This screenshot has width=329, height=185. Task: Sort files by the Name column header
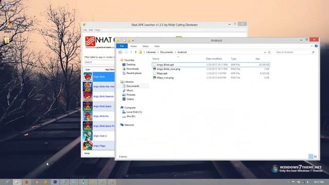pos(156,59)
